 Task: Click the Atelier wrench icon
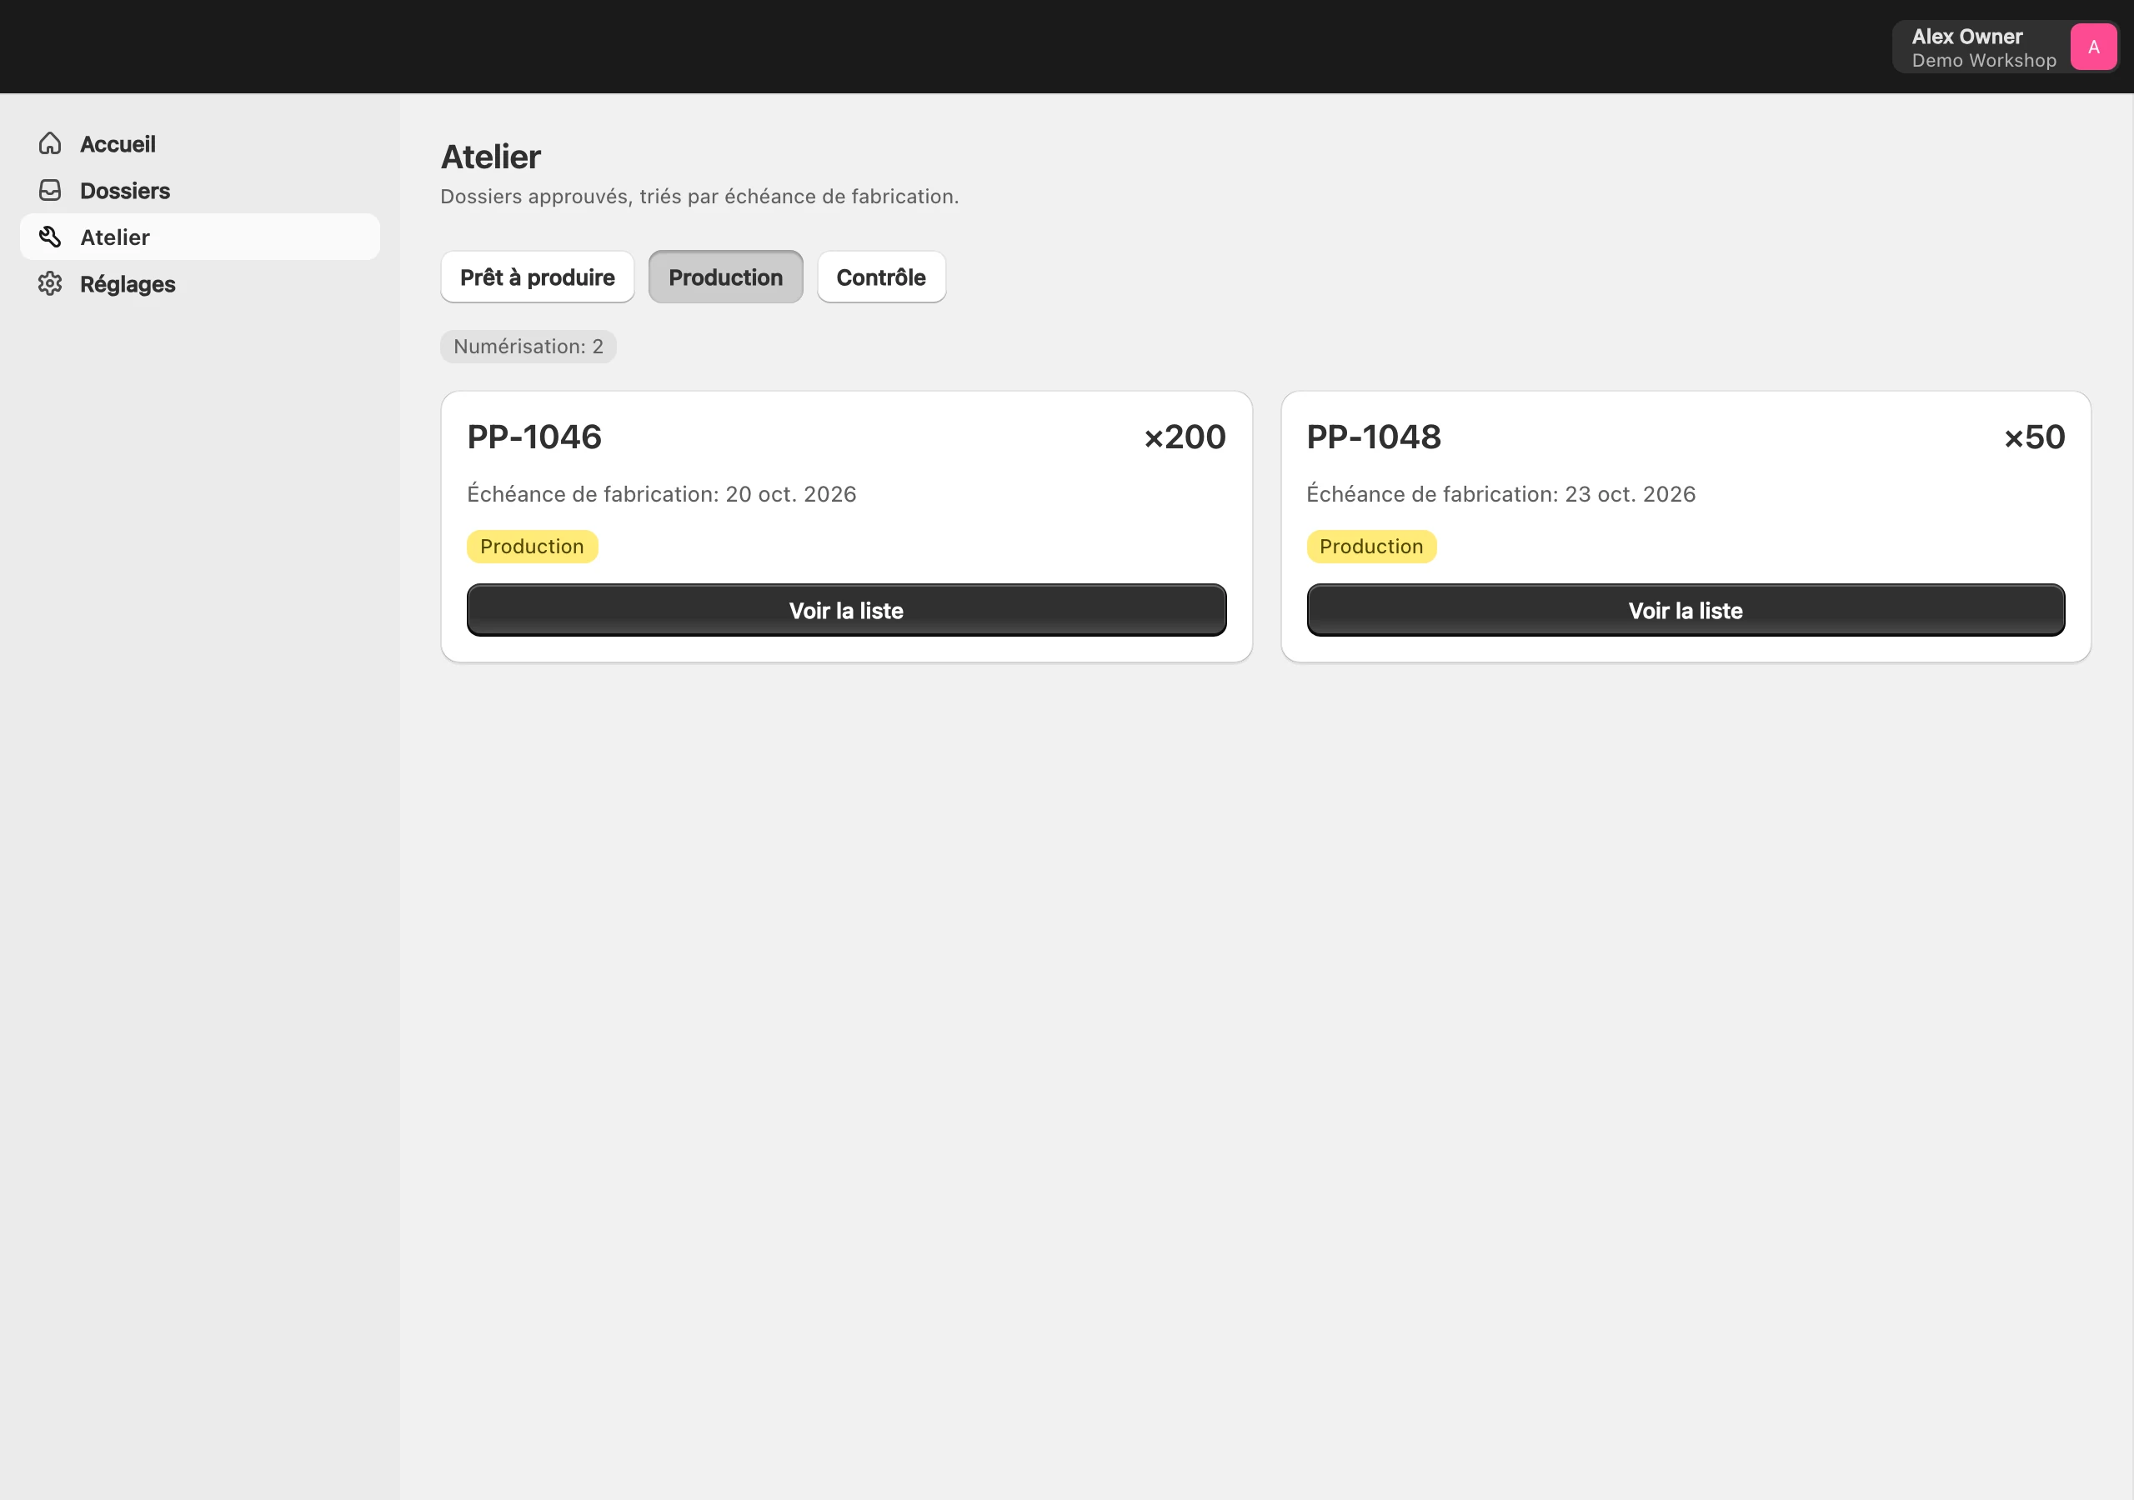50,236
